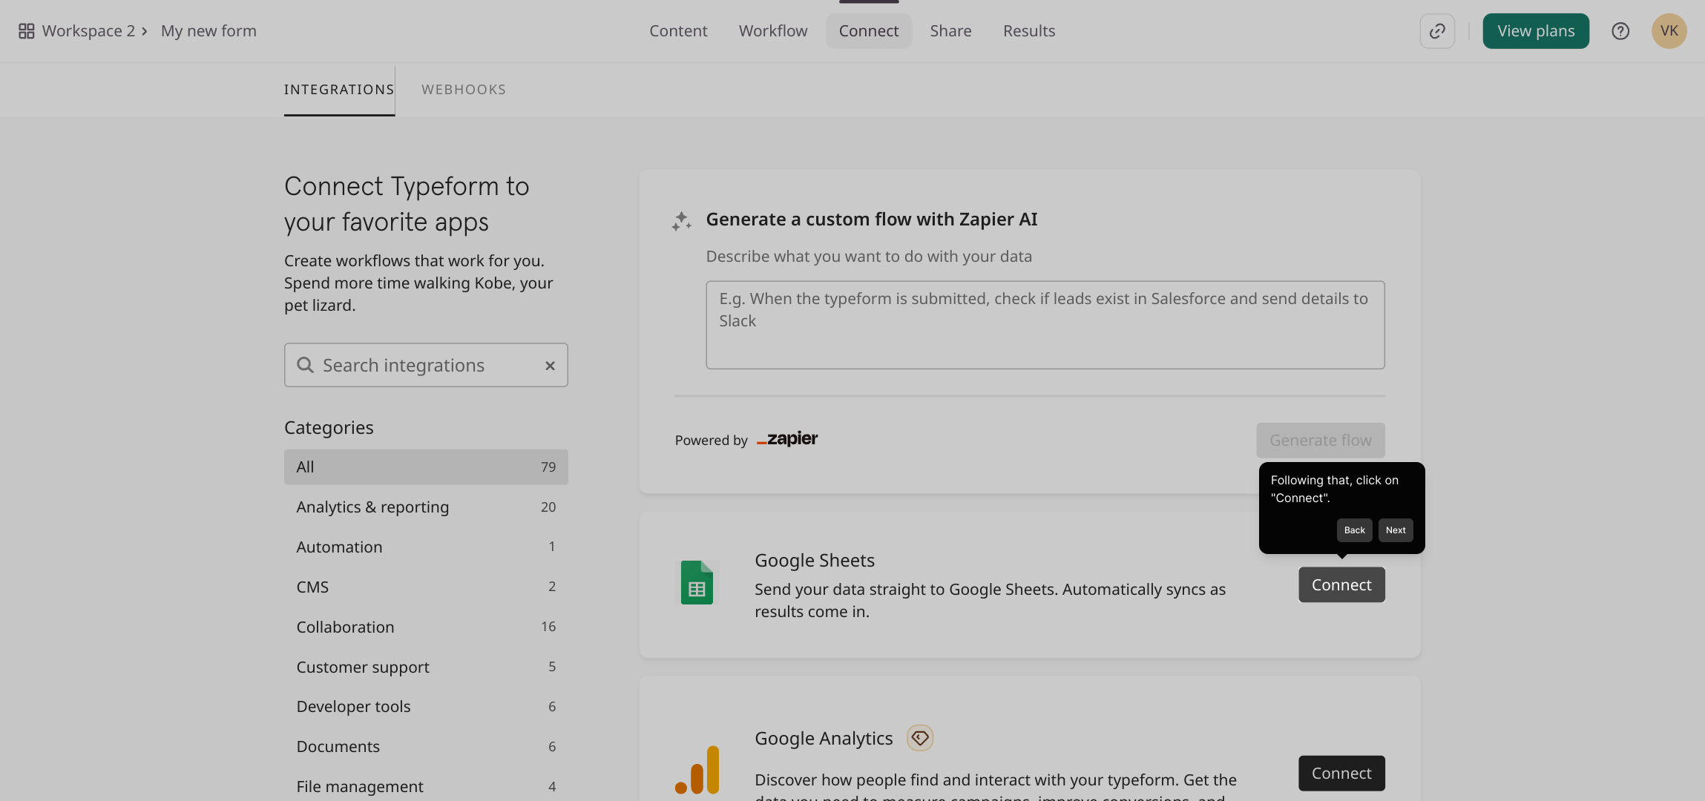
Task: Select the All category
Action: [426, 467]
